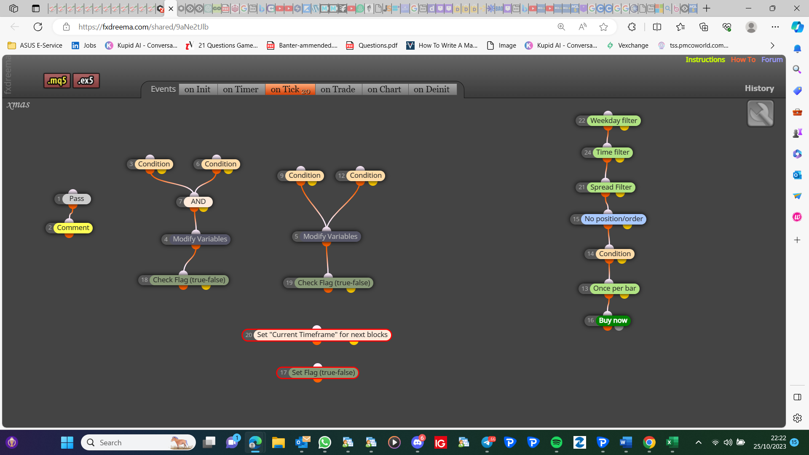Open Excel from taskbar
This screenshot has width=809, height=455.
(672, 442)
